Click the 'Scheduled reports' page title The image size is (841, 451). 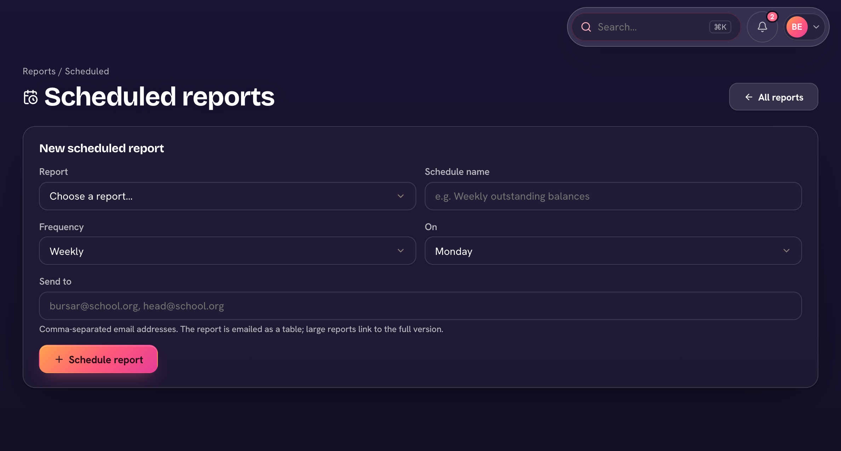pyautogui.click(x=159, y=97)
